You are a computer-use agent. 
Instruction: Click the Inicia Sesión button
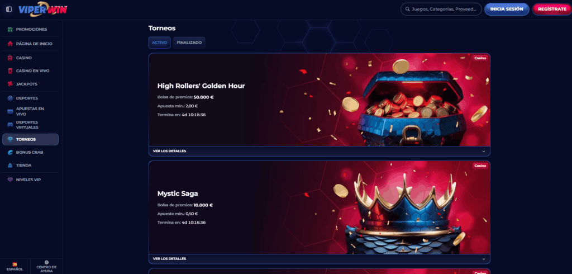pyautogui.click(x=507, y=9)
